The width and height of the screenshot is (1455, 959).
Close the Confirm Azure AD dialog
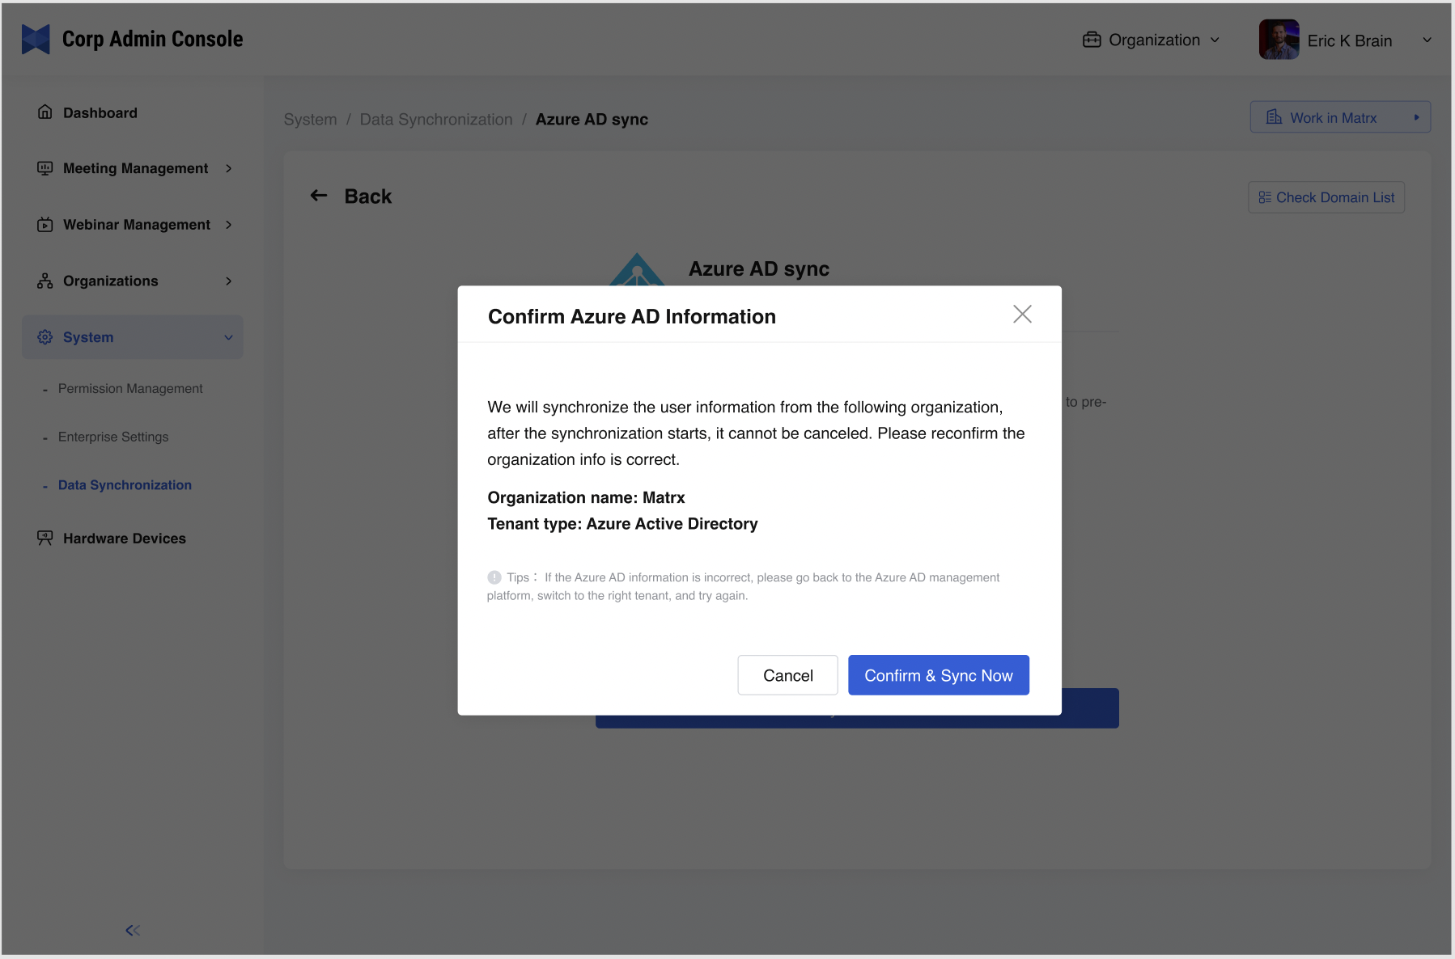(1022, 315)
